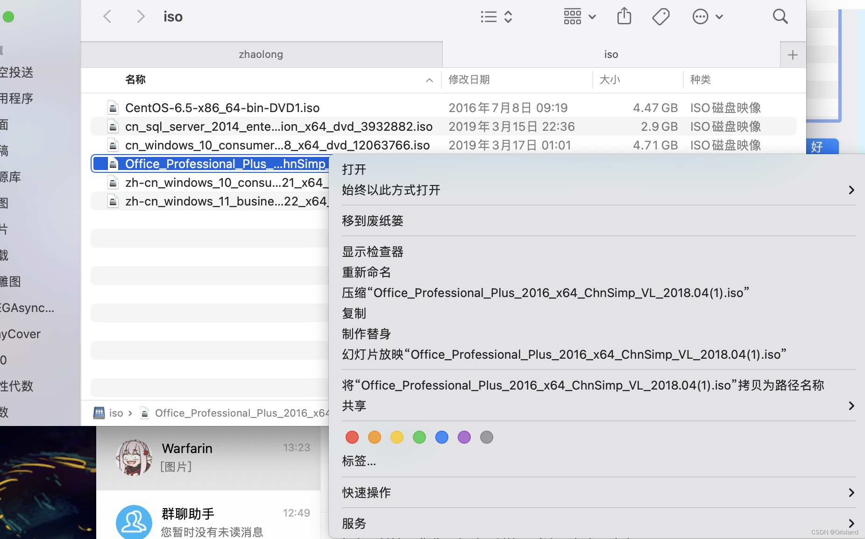
Task: Open 空投送 in Finder sidebar
Action: [x=17, y=72]
